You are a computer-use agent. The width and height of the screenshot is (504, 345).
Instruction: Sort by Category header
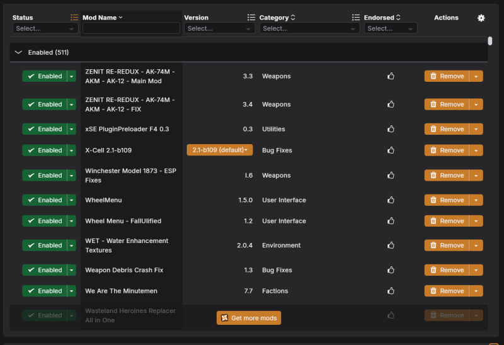(x=277, y=18)
